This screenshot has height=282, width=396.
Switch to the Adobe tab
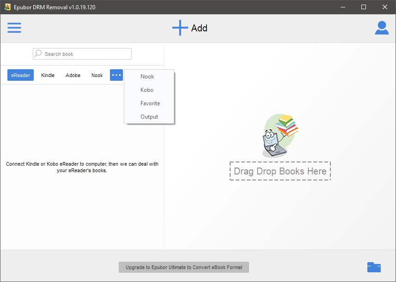point(73,75)
